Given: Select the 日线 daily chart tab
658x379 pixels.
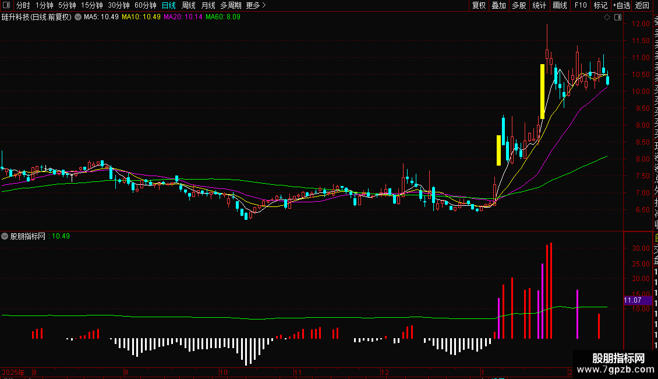Looking at the screenshot, I should tap(169, 5).
